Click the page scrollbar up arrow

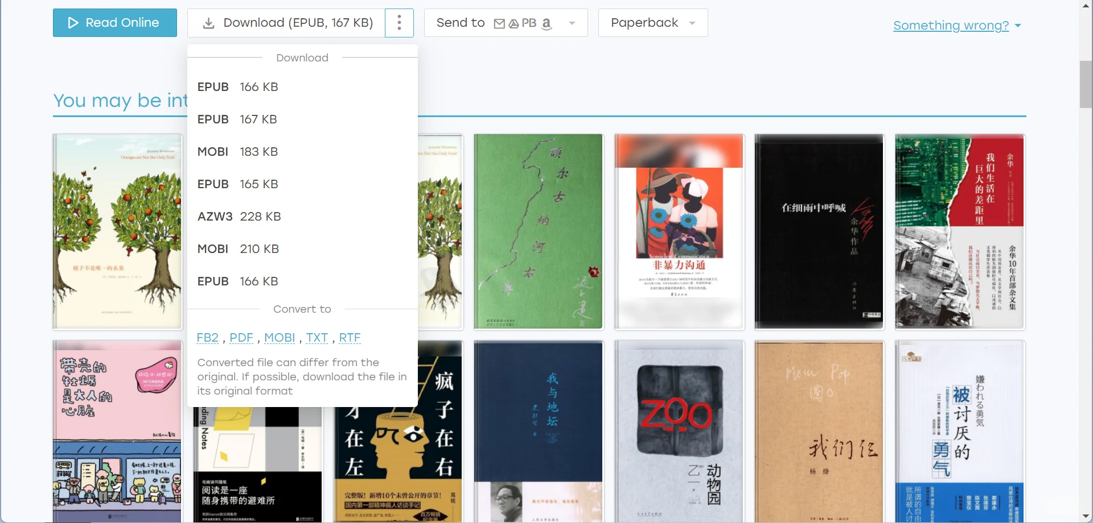(x=1086, y=5)
